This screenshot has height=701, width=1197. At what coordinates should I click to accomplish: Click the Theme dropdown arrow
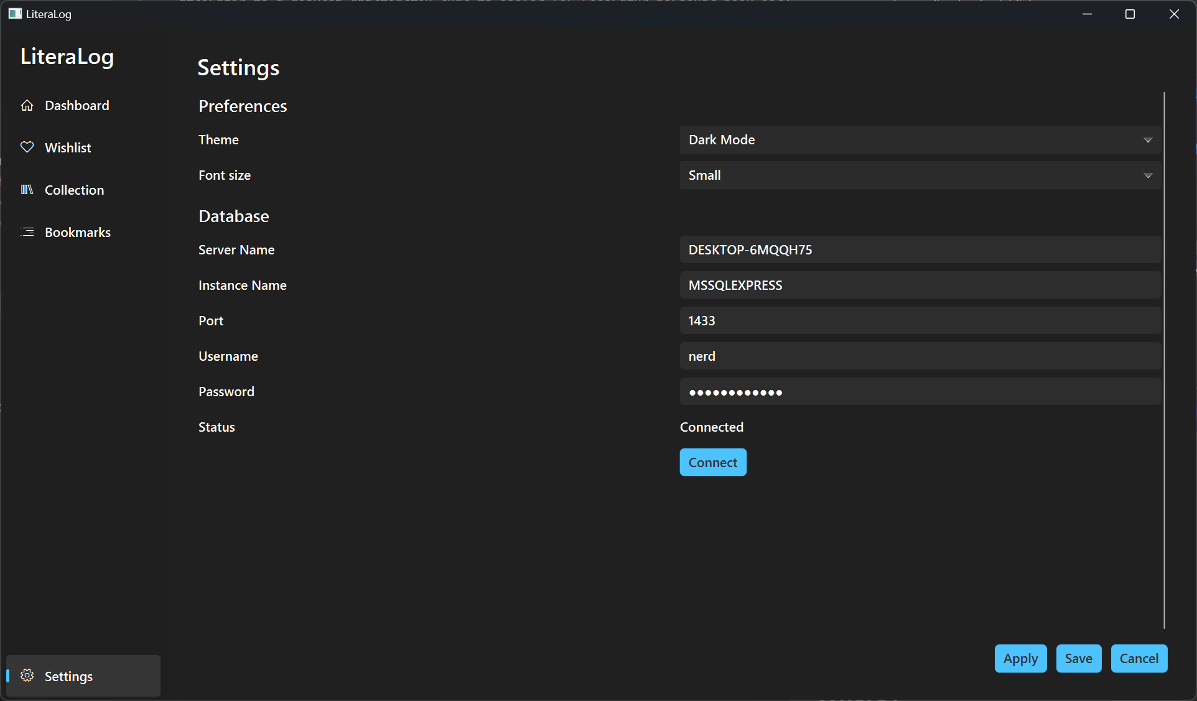(1148, 140)
